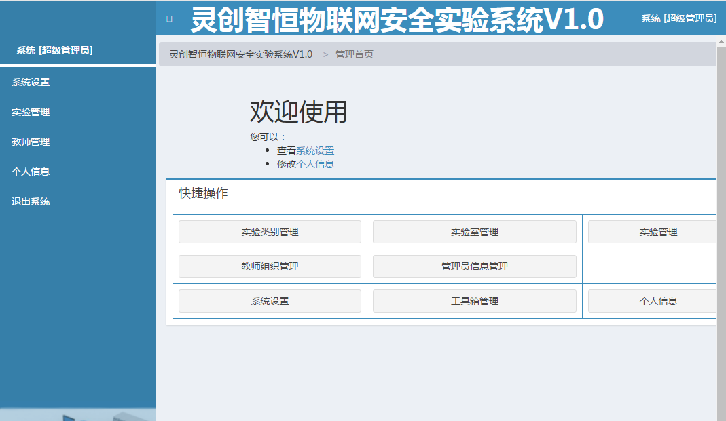Click the 教师组织管理 quick action button
The image size is (726, 421).
pyautogui.click(x=270, y=266)
